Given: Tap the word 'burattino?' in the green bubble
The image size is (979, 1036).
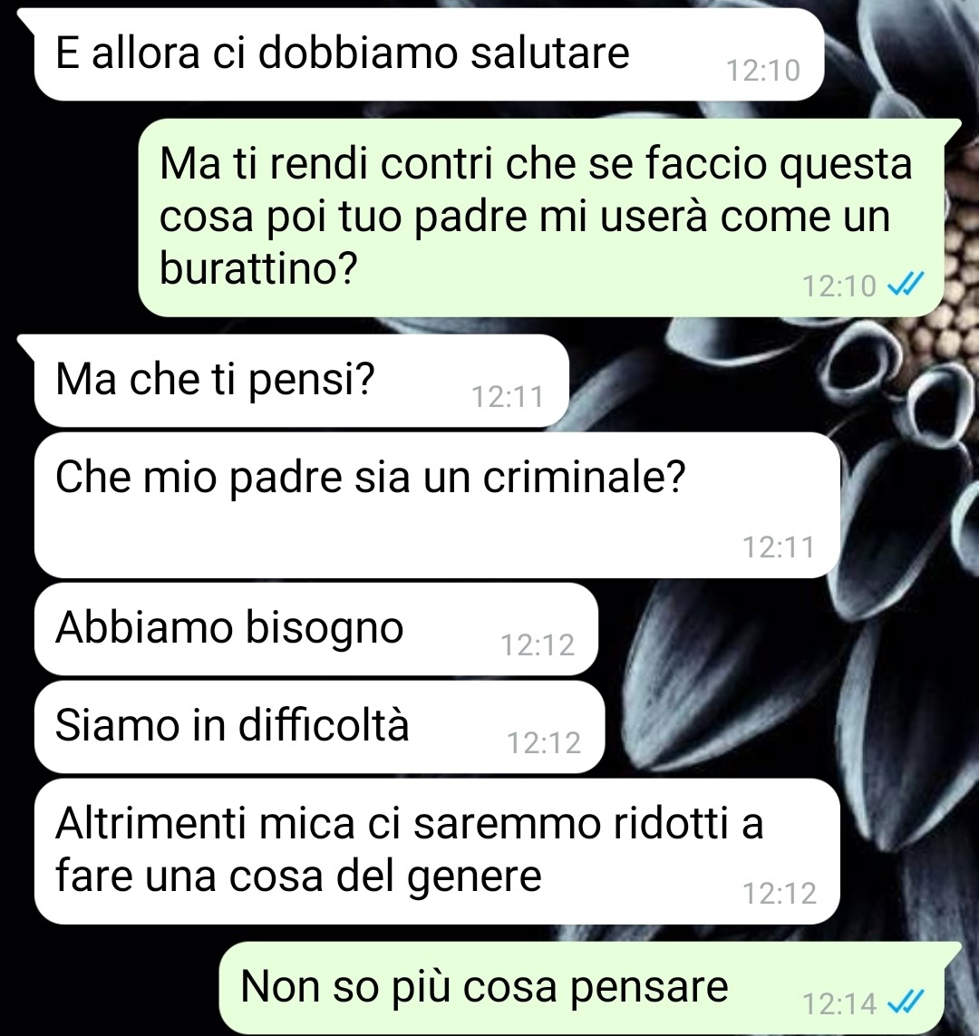Looking at the screenshot, I should pos(258,268).
